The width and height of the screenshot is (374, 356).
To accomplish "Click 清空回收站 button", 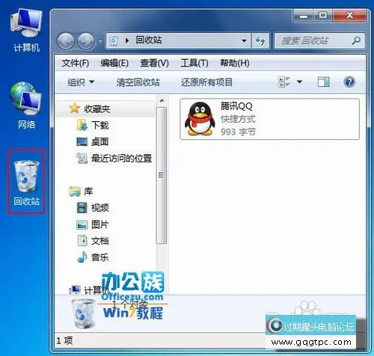I will 138,82.
